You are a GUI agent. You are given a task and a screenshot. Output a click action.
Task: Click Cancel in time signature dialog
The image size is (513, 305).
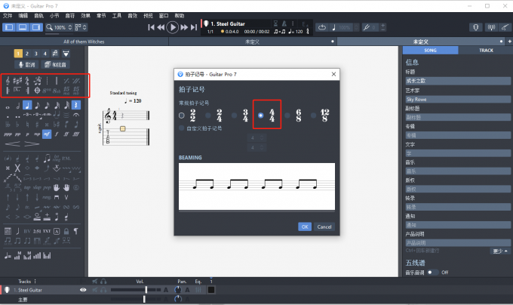(324, 226)
